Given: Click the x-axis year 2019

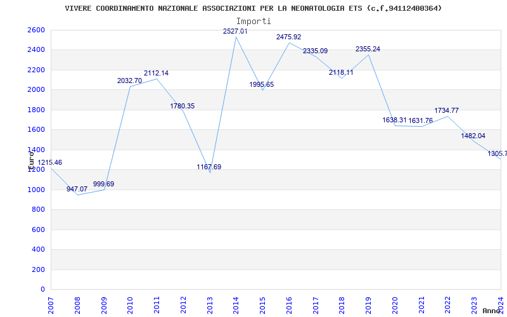Looking at the screenshot, I should (x=369, y=305).
